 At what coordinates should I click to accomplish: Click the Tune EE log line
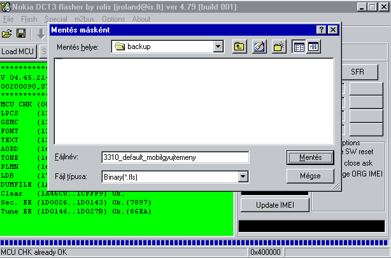(76, 211)
